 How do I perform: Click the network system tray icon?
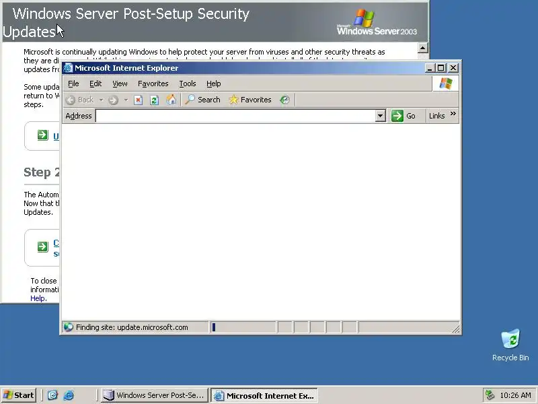pyautogui.click(x=490, y=395)
